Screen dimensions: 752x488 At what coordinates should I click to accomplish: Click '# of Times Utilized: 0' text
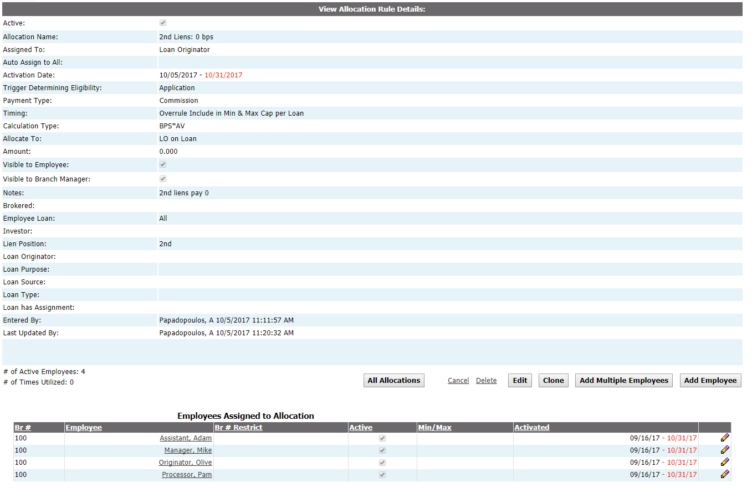pos(38,382)
